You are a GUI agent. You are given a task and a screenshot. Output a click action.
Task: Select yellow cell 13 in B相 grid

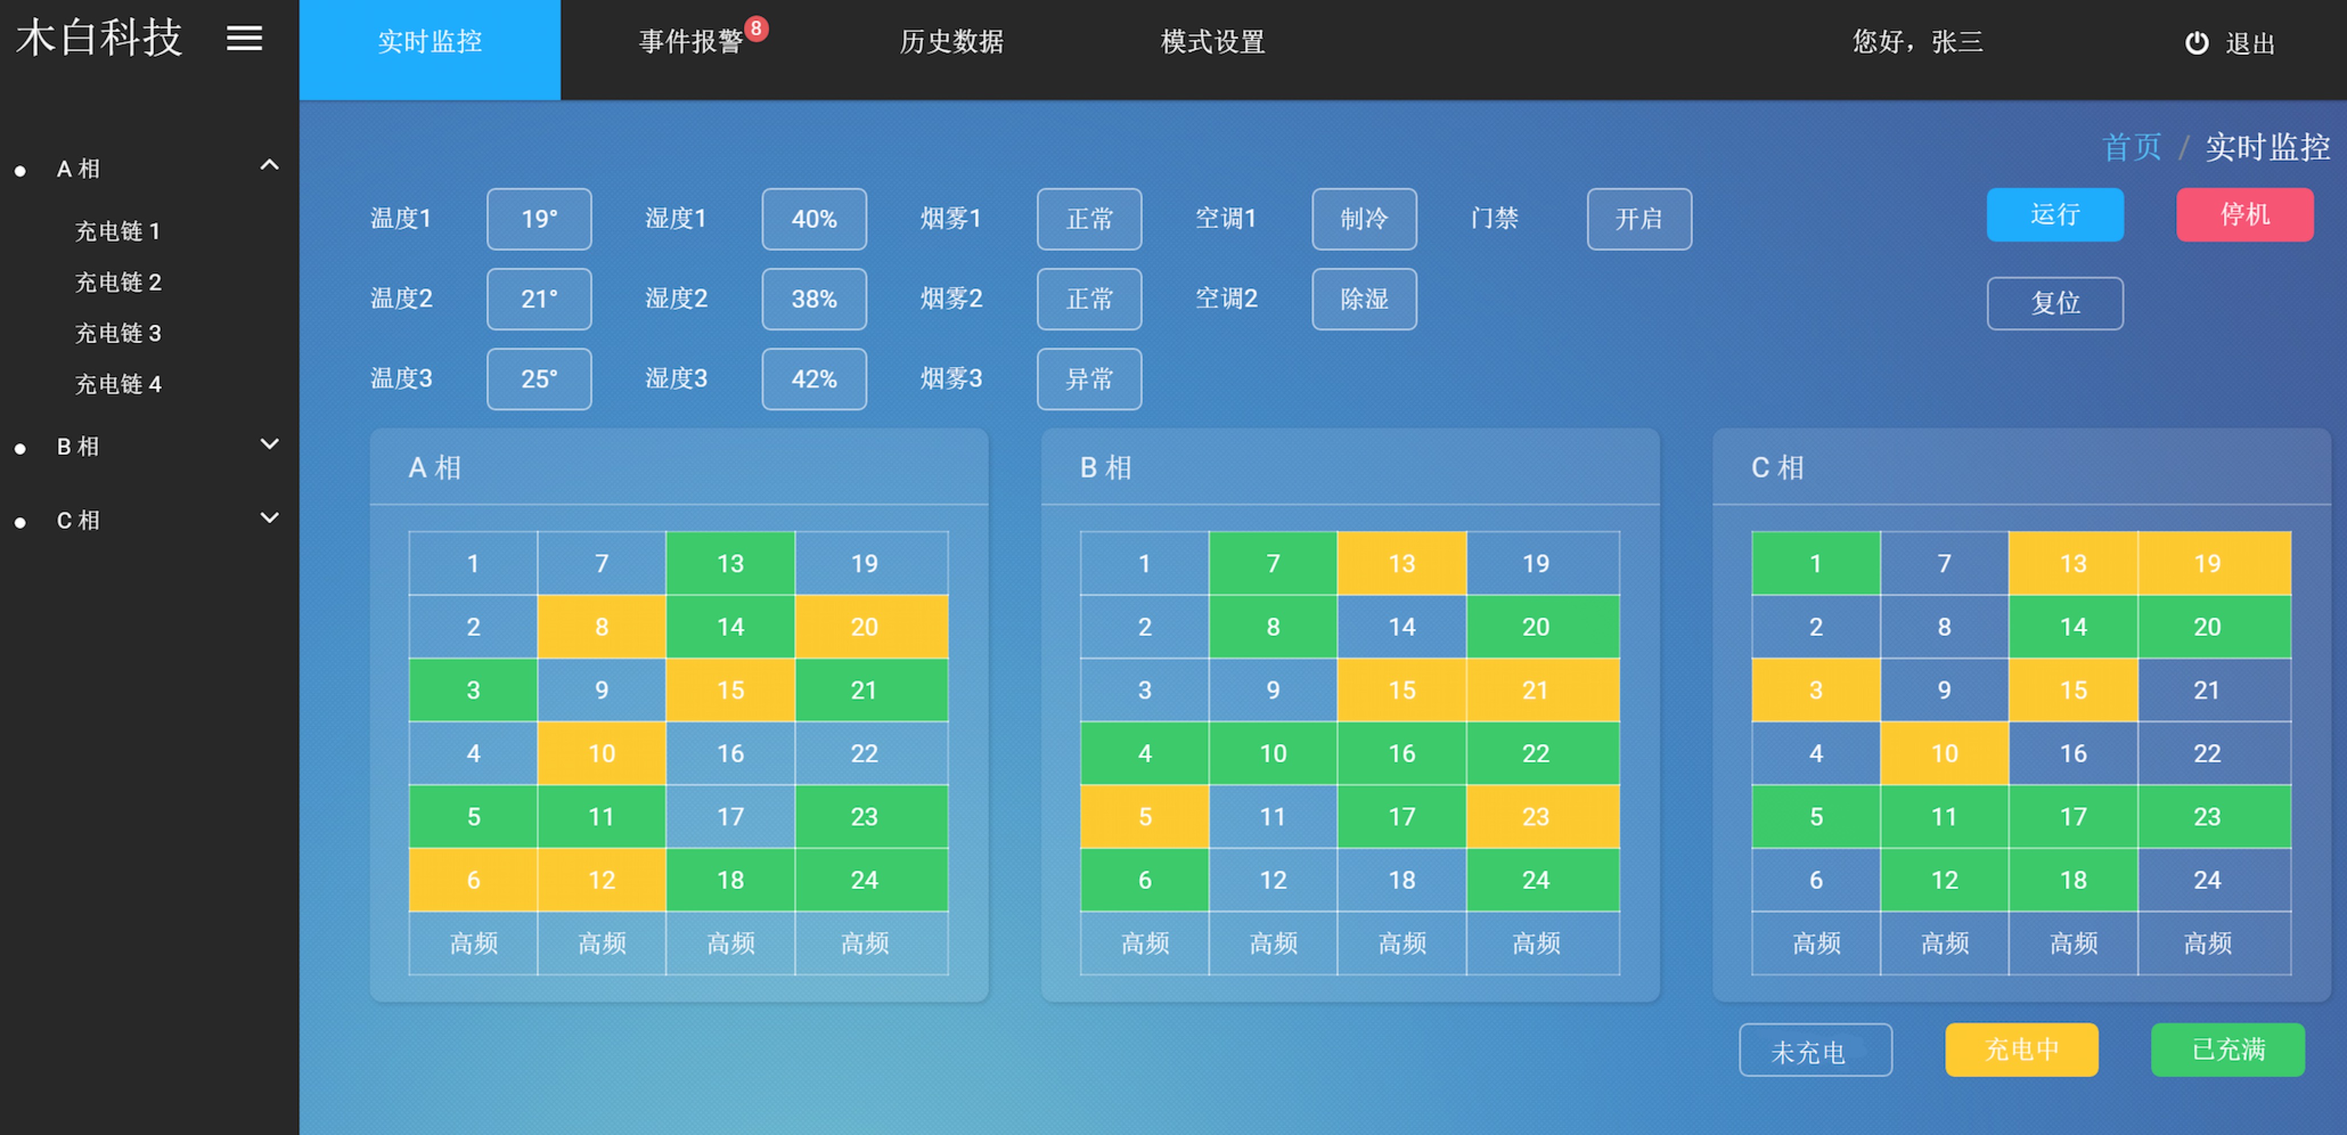(x=1401, y=564)
